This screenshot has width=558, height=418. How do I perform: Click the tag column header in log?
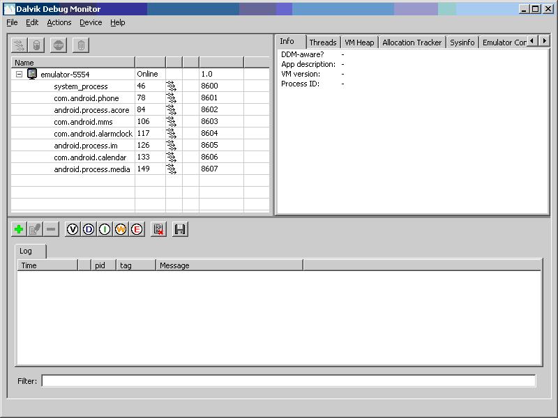tap(136, 265)
